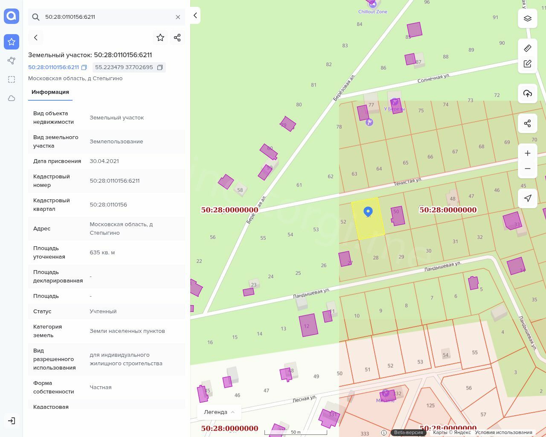546x437 pixels.
Task: Zoom in the map with plus button
Action: 528,153
